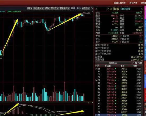
Task: Open the 普通坐标 coordinate dropdown
Action: coord(65,8)
